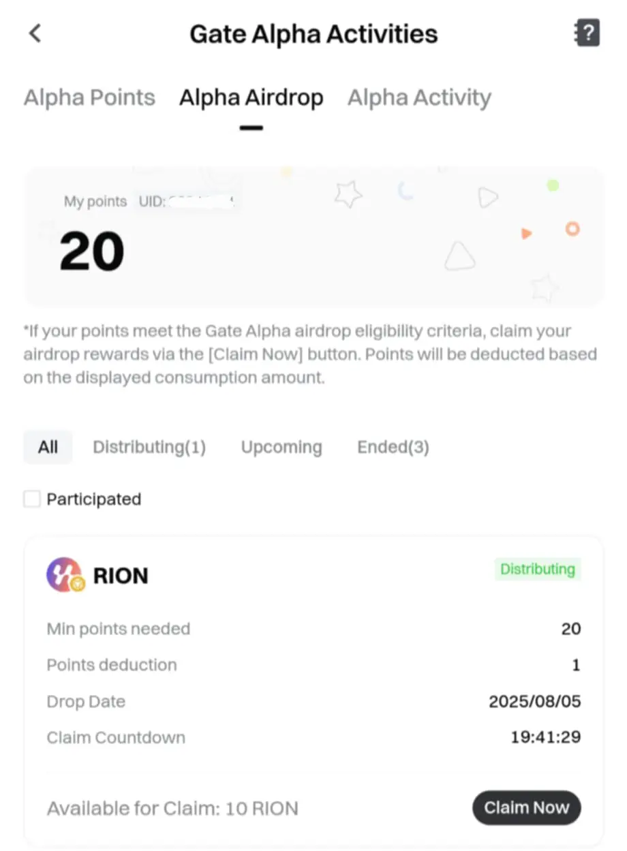Tick the Participated checkbox
The width and height of the screenshot is (627, 851).
coord(32,499)
